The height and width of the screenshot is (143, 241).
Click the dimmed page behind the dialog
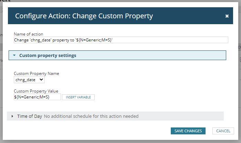tap(3, 86)
